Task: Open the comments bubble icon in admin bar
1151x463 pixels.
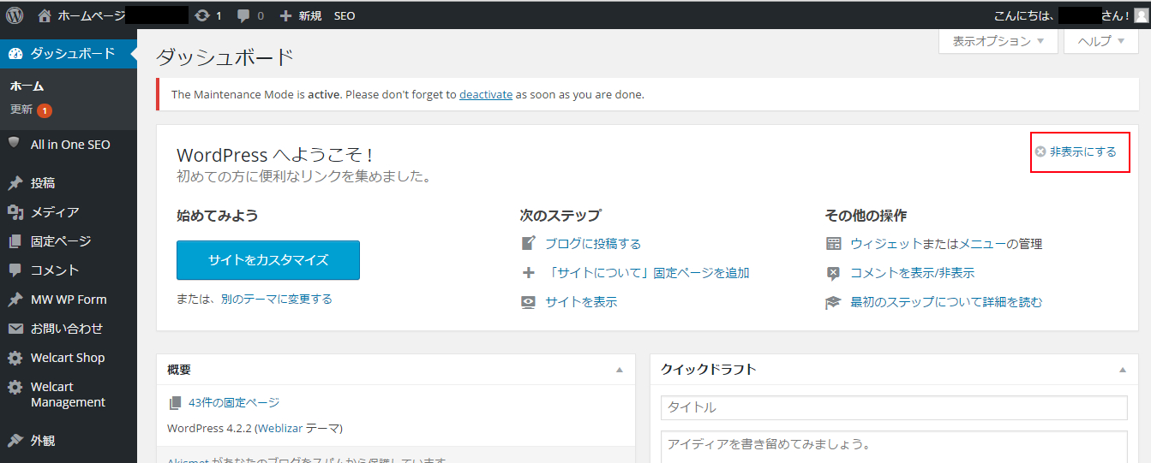Action: [x=244, y=15]
